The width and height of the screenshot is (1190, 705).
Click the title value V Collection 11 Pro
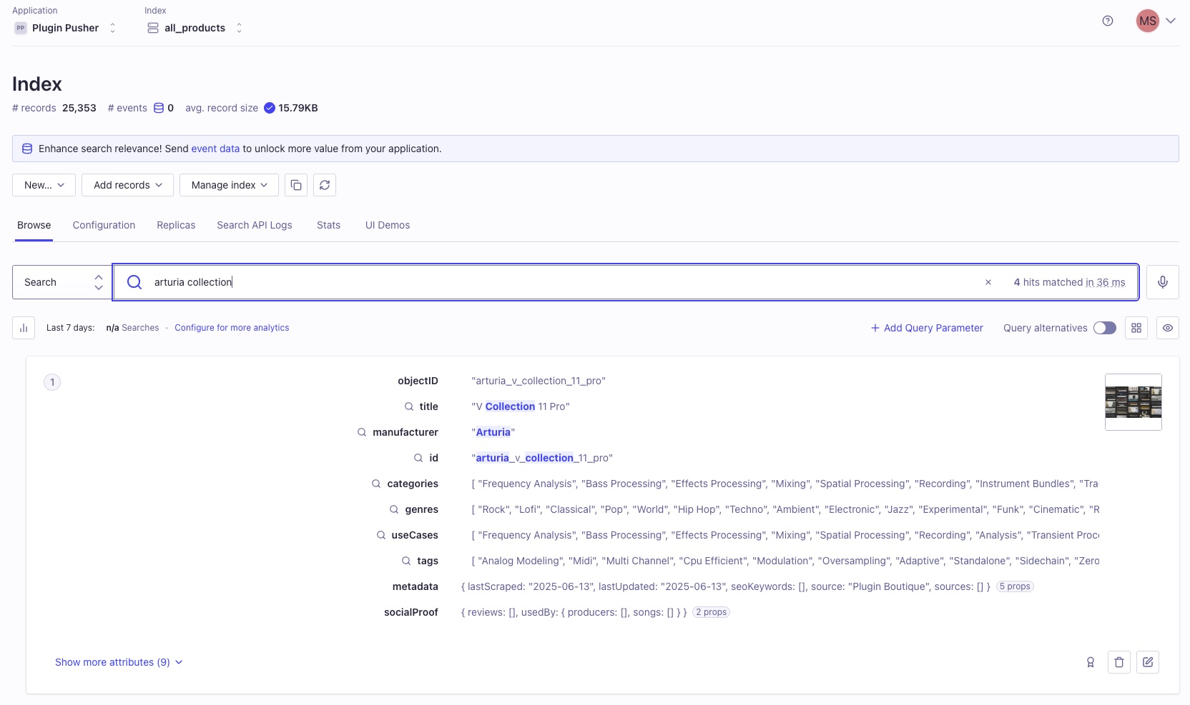coord(521,406)
